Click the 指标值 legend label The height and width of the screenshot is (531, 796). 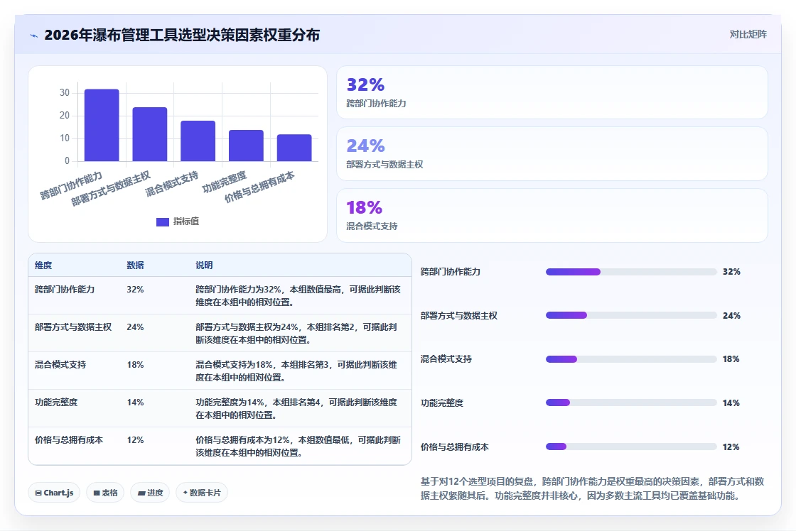[186, 221]
